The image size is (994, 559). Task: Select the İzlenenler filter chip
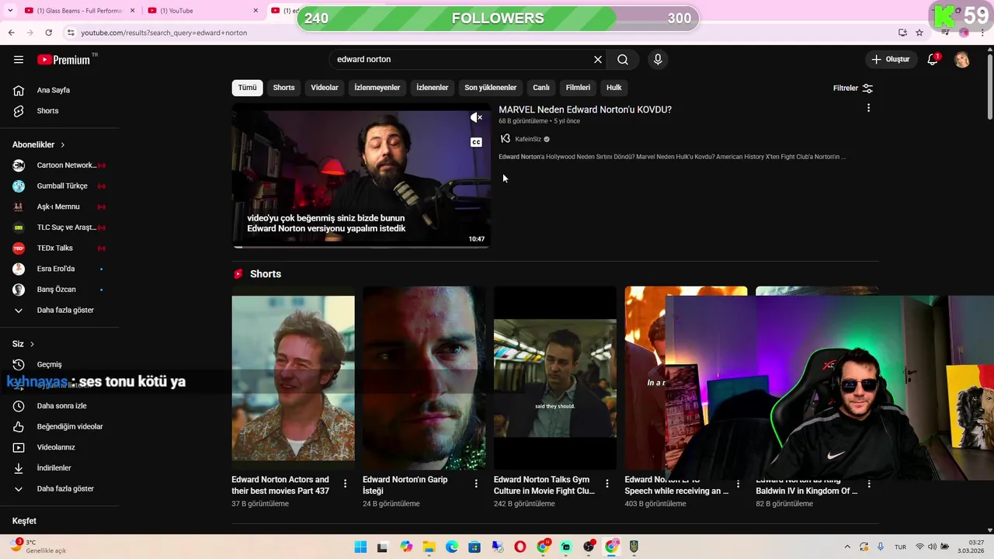[x=433, y=88]
